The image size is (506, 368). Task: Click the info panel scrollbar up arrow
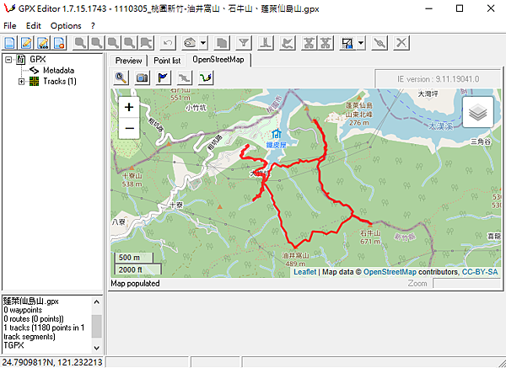pos(96,302)
